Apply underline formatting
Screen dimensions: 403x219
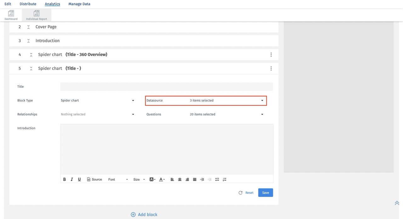click(79, 179)
